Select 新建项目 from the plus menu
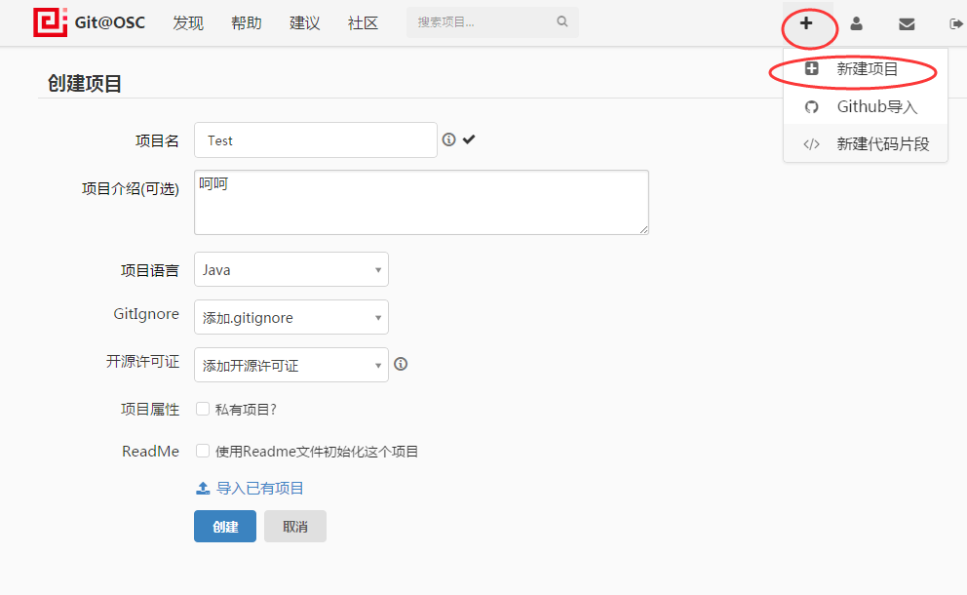This screenshot has height=595, width=967. (866, 68)
